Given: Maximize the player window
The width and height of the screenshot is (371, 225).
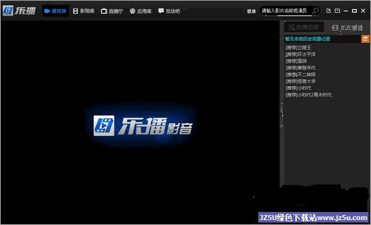Looking at the screenshot, I should [354, 11].
